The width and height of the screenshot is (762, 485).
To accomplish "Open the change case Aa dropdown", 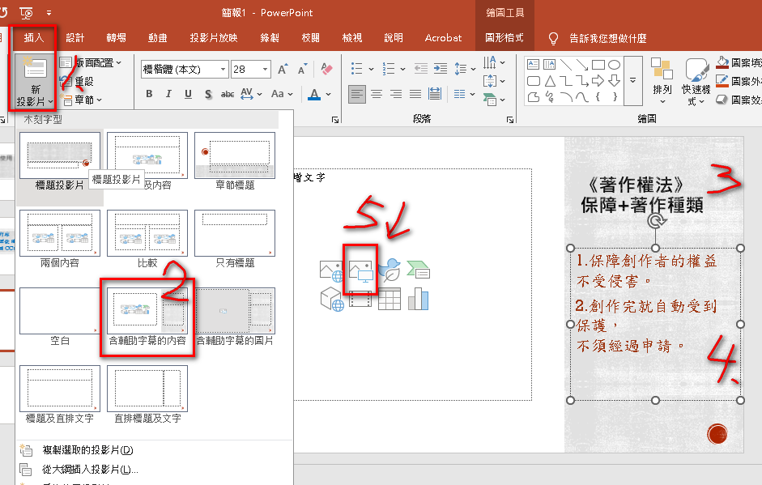I will tap(281, 94).
